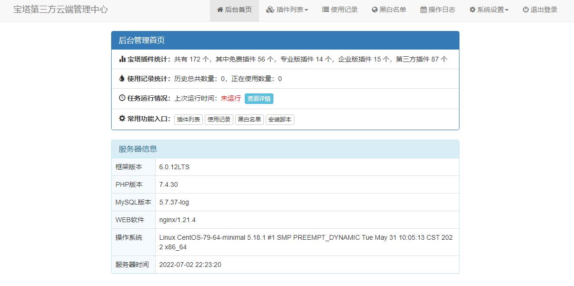This screenshot has height=286, width=574.
Task: Click the server time 2022-07-02 22:23:20
Action: (x=190, y=265)
